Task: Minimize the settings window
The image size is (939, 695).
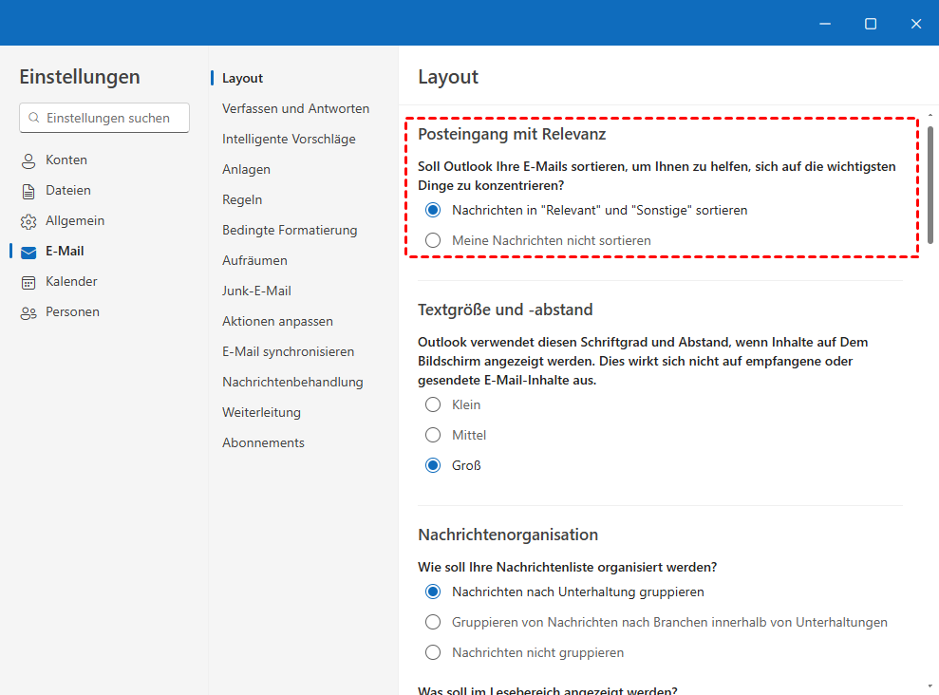Action: [825, 24]
